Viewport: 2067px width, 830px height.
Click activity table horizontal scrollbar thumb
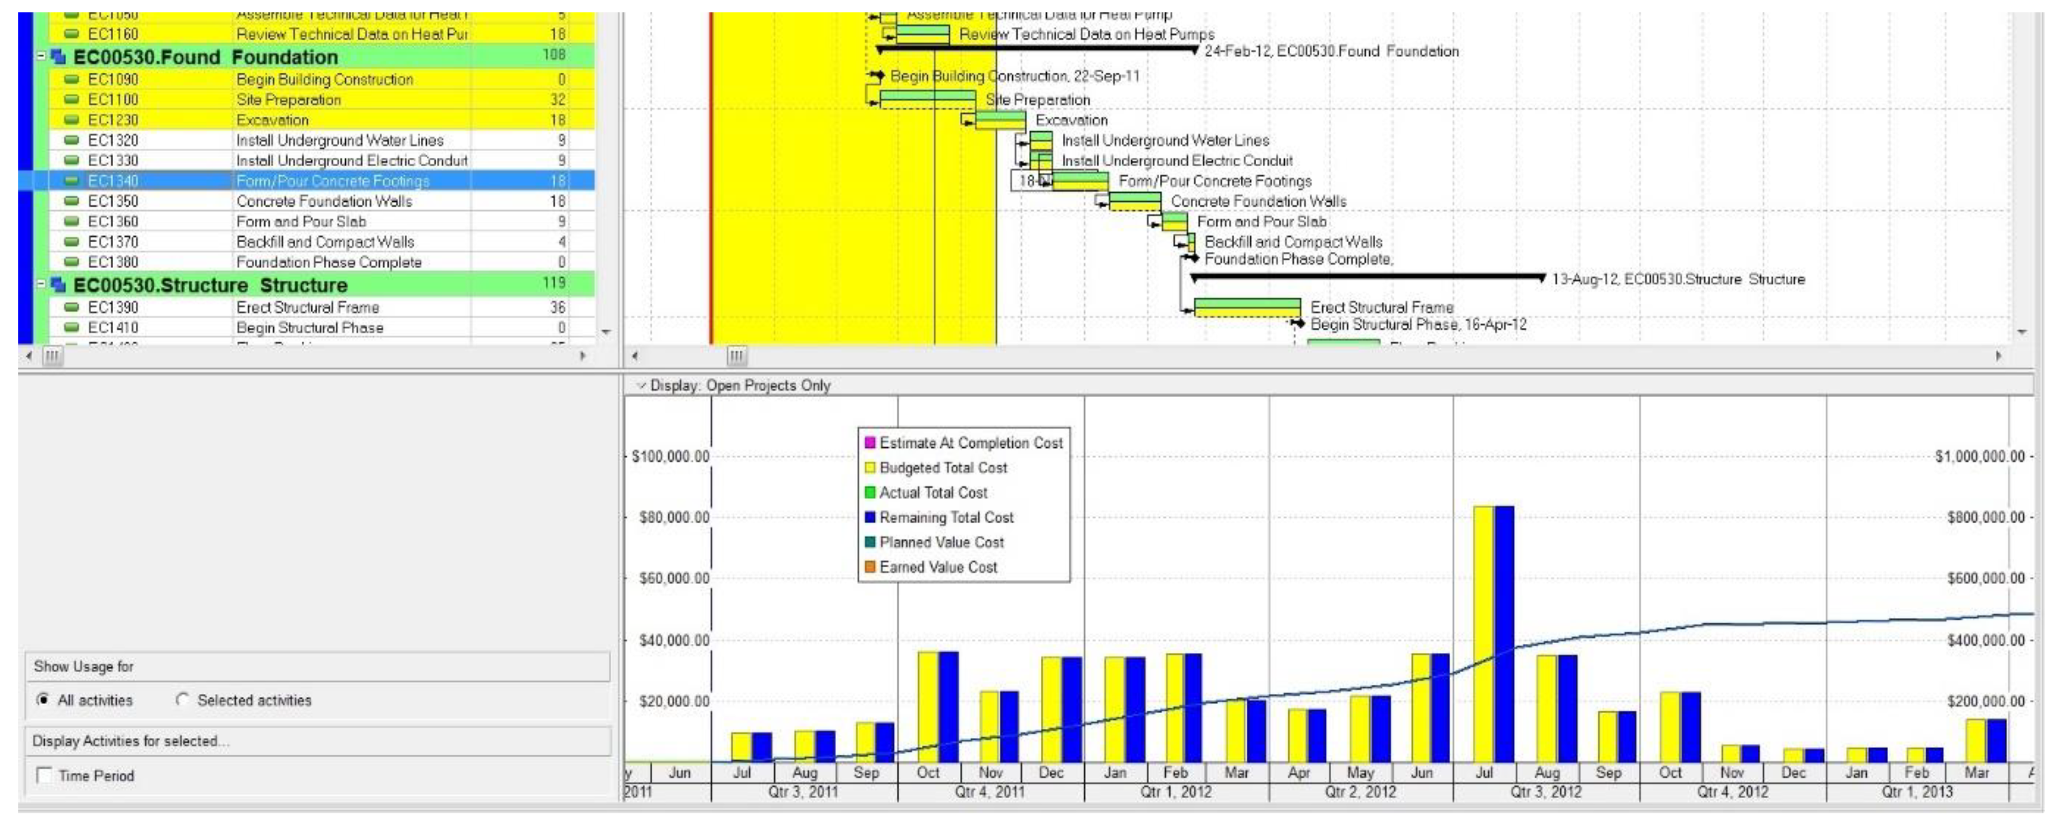(x=52, y=355)
